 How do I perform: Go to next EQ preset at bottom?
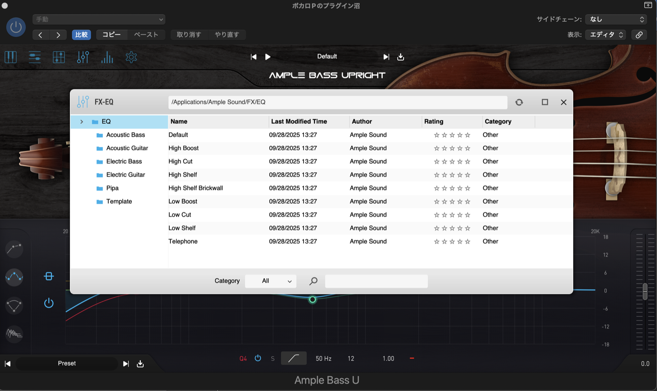126,364
